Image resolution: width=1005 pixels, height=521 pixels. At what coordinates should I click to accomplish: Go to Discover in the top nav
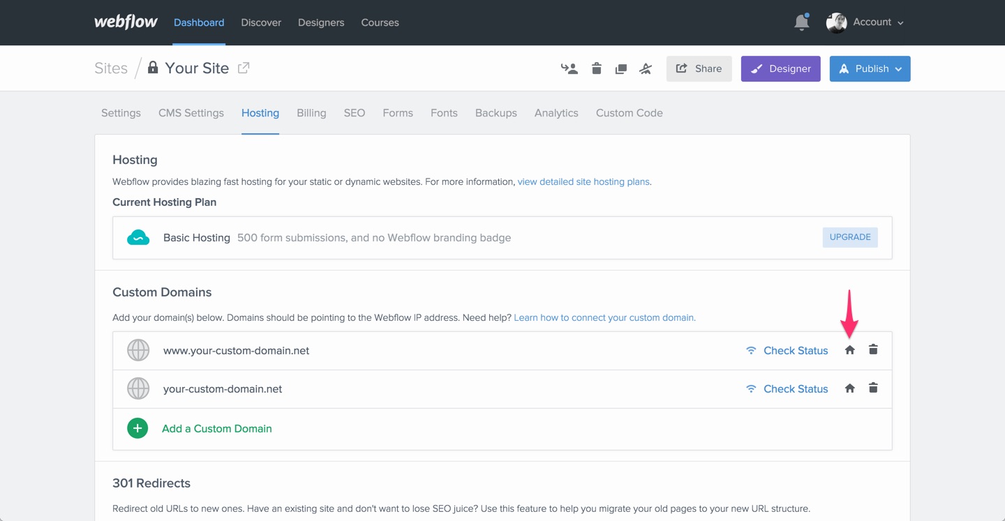[x=261, y=22]
